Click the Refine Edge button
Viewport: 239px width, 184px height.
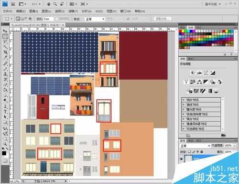pos(163,19)
